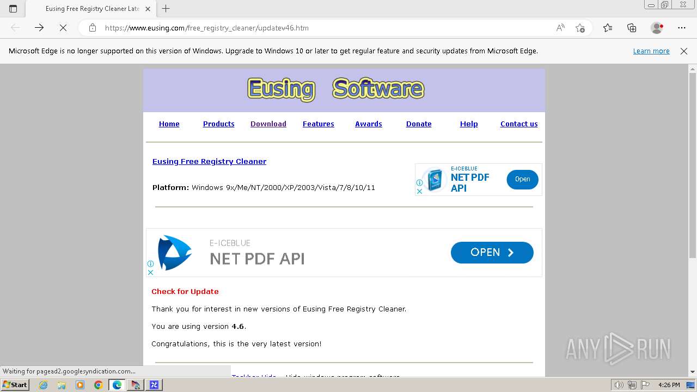Open the Download page
Image resolution: width=697 pixels, height=392 pixels.
point(268,124)
